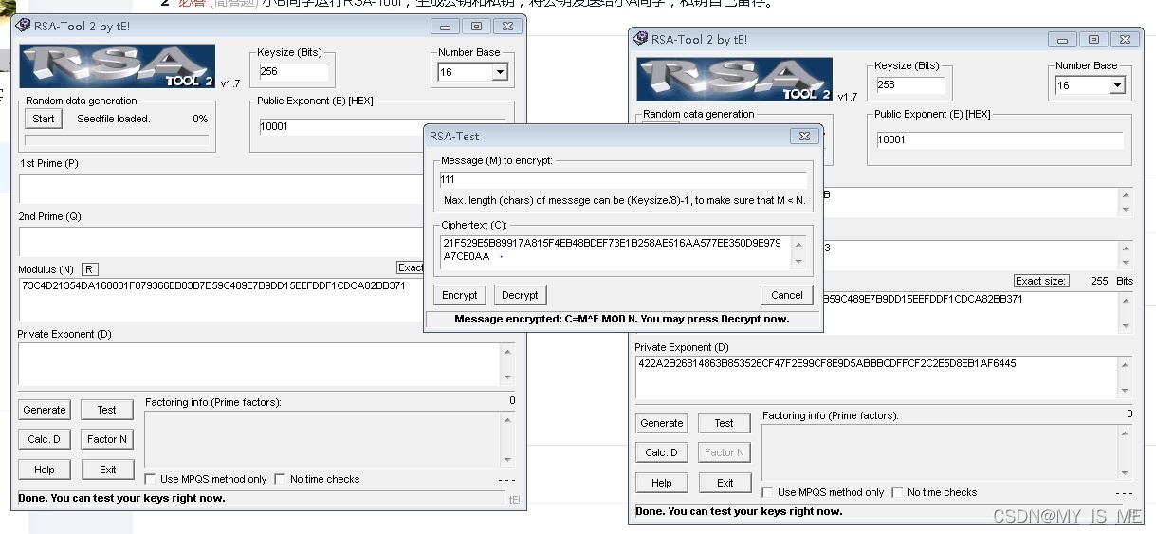Click Calc. D button in right window

[x=662, y=452]
